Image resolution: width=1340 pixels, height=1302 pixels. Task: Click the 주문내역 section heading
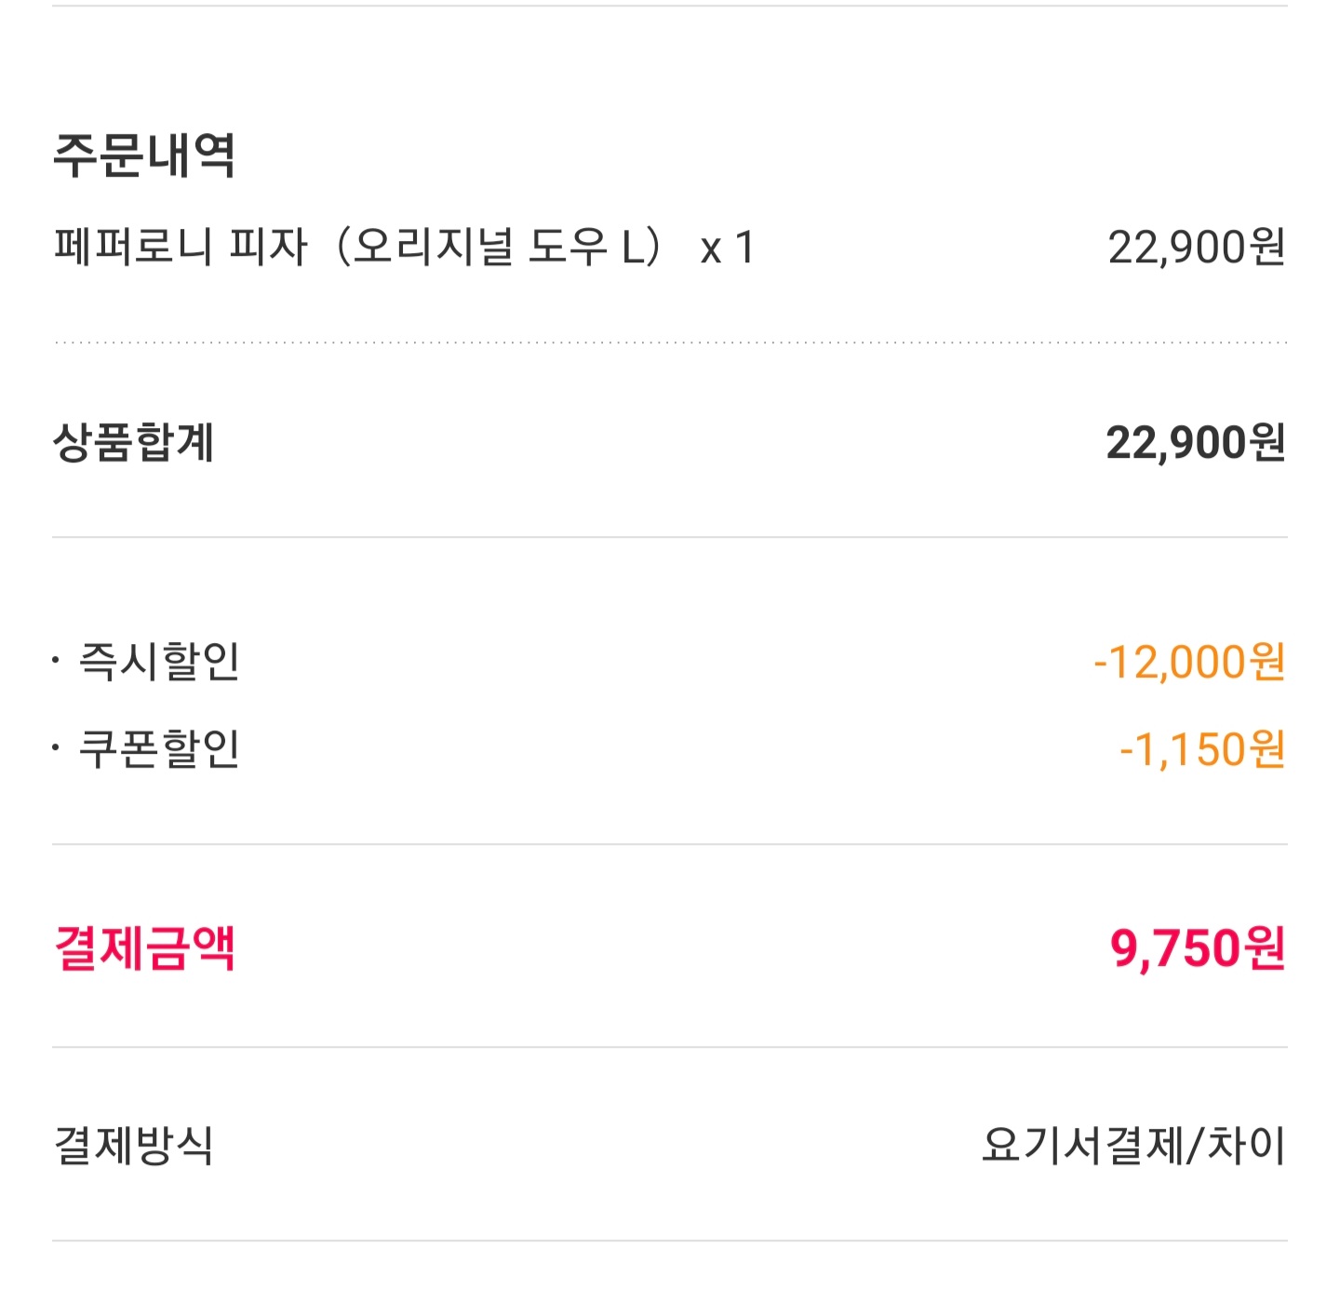click(144, 154)
